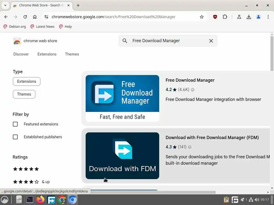Bookmark this tab with the star icon

pos(202,17)
